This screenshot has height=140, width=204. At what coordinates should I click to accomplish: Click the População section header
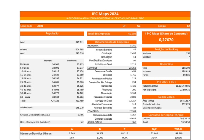pyautogui.click(x=52, y=34)
